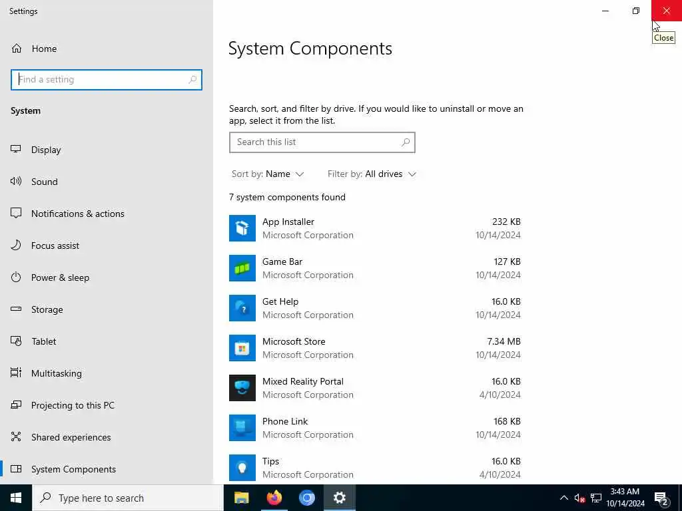The image size is (682, 511).
Task: Go to Home in Settings sidebar
Action: tap(107, 49)
